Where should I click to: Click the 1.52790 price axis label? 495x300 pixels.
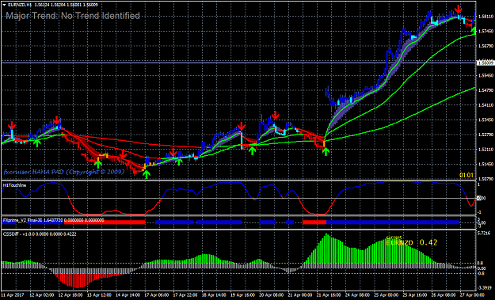pyautogui.click(x=485, y=135)
